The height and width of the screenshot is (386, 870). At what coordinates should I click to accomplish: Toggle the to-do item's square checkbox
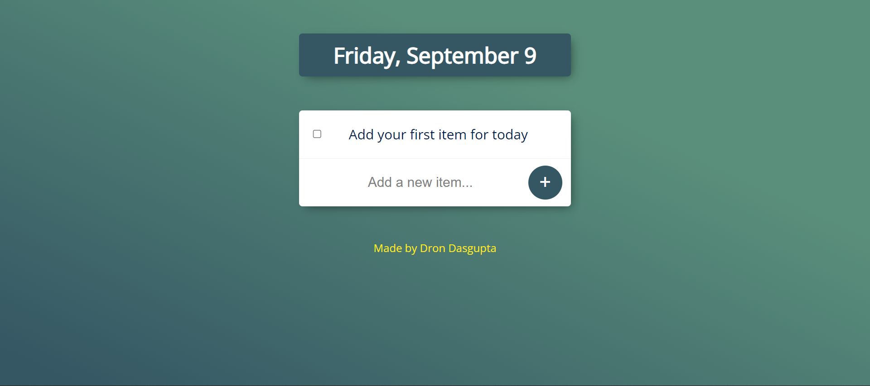(317, 134)
